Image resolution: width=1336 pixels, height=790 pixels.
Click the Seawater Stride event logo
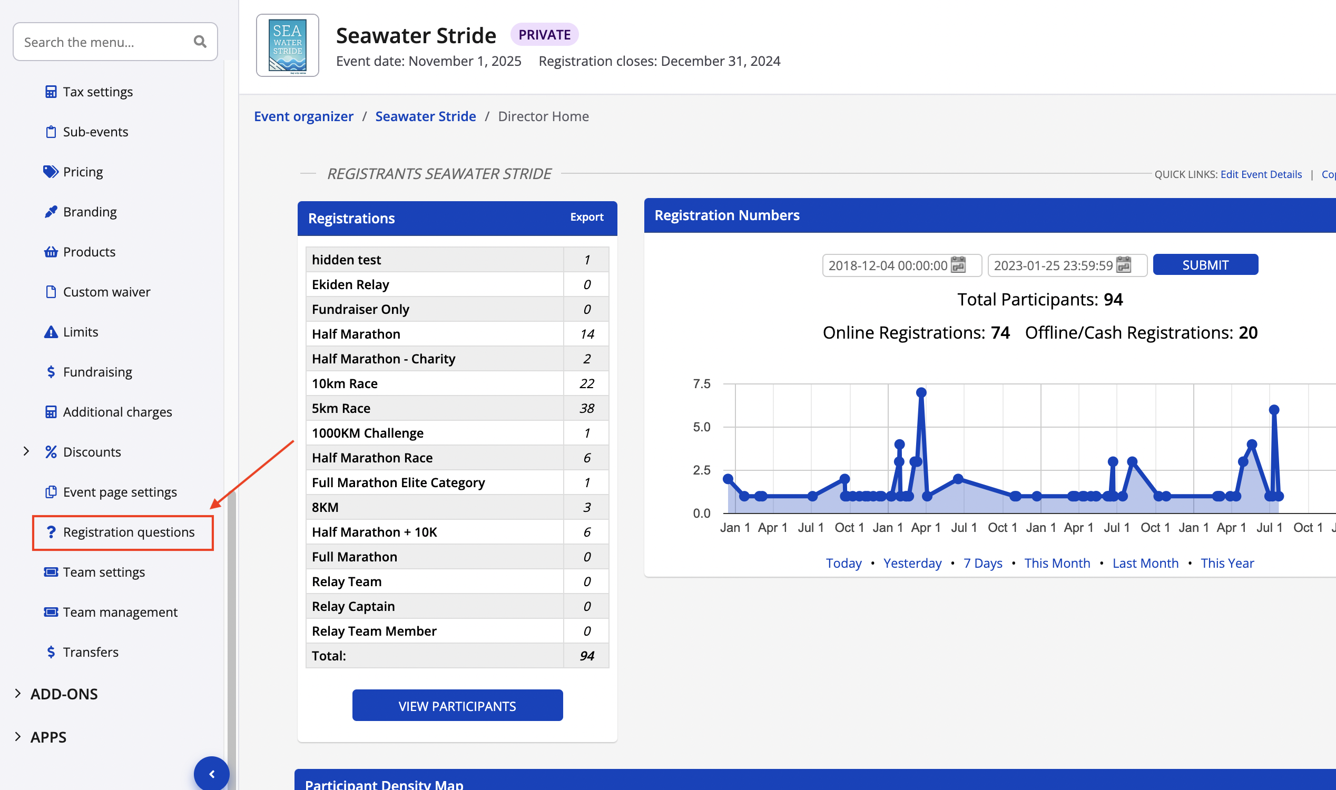click(288, 45)
